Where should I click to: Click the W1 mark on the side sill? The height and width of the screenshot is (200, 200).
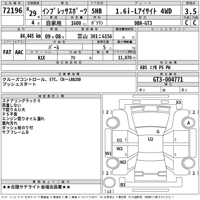(108, 153)
